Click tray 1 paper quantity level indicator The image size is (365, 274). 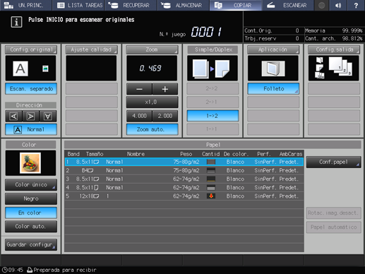211,162
